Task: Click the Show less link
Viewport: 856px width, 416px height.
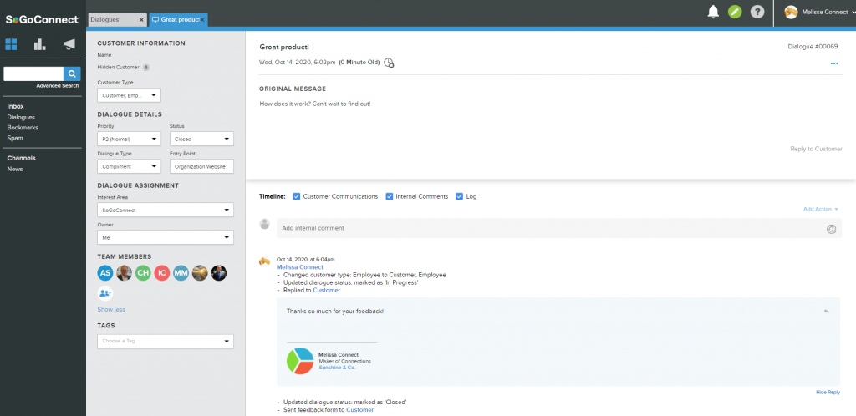Action: [111, 309]
